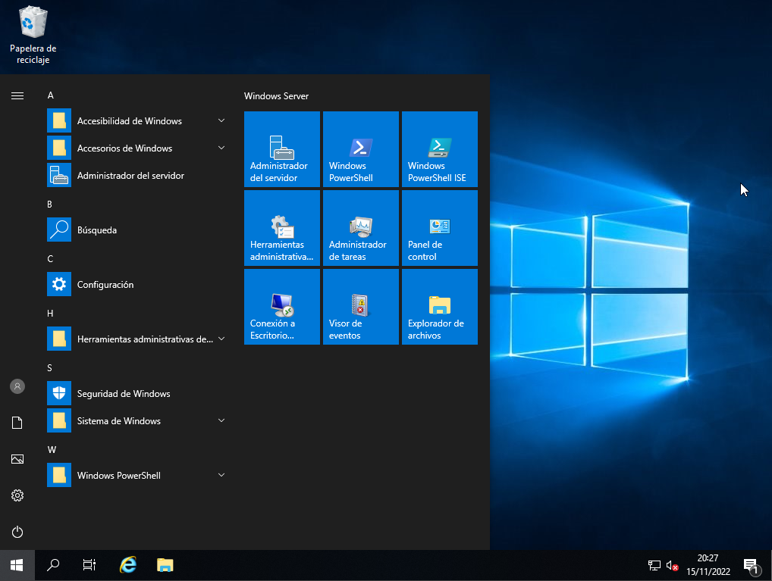
Task: Open the Conexión a Escritorio remoto tile
Action: pos(281,307)
